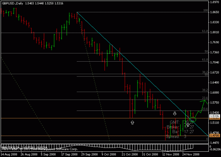Click the 1.5110 price scale value
221x157 pixels.
coord(215,123)
